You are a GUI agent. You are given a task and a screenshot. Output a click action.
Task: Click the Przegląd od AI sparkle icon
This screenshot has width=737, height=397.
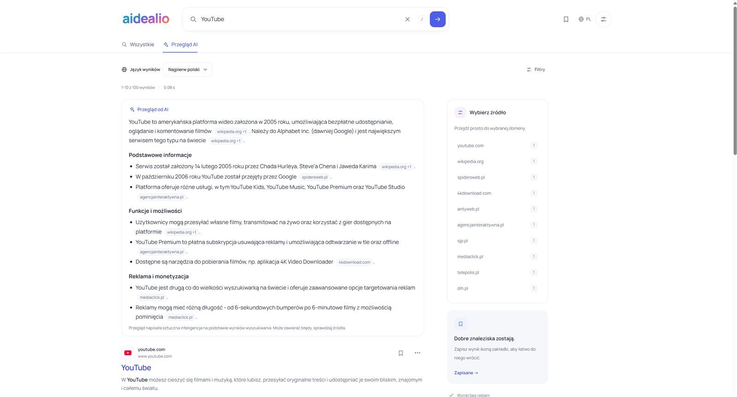132,110
